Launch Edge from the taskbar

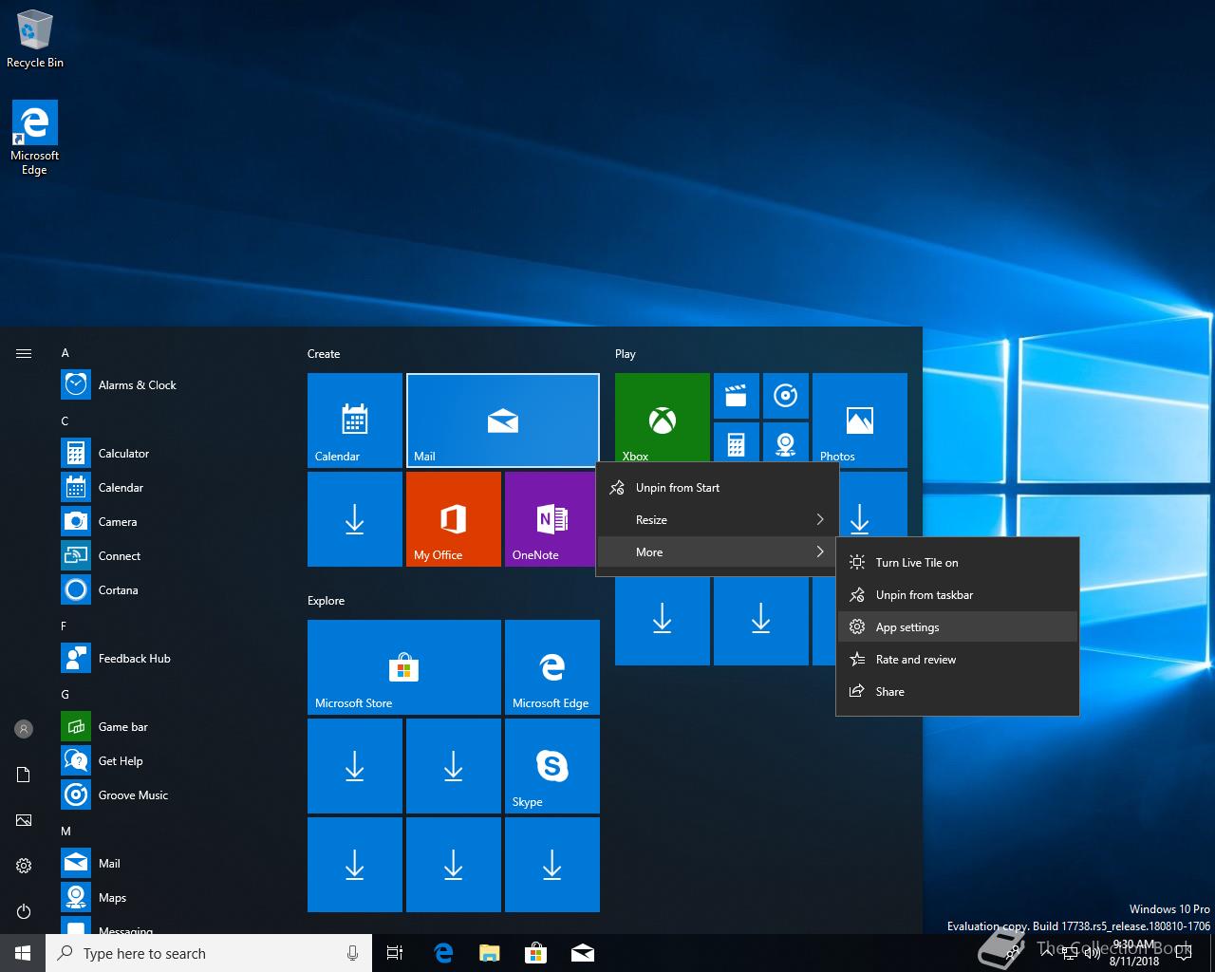(442, 953)
